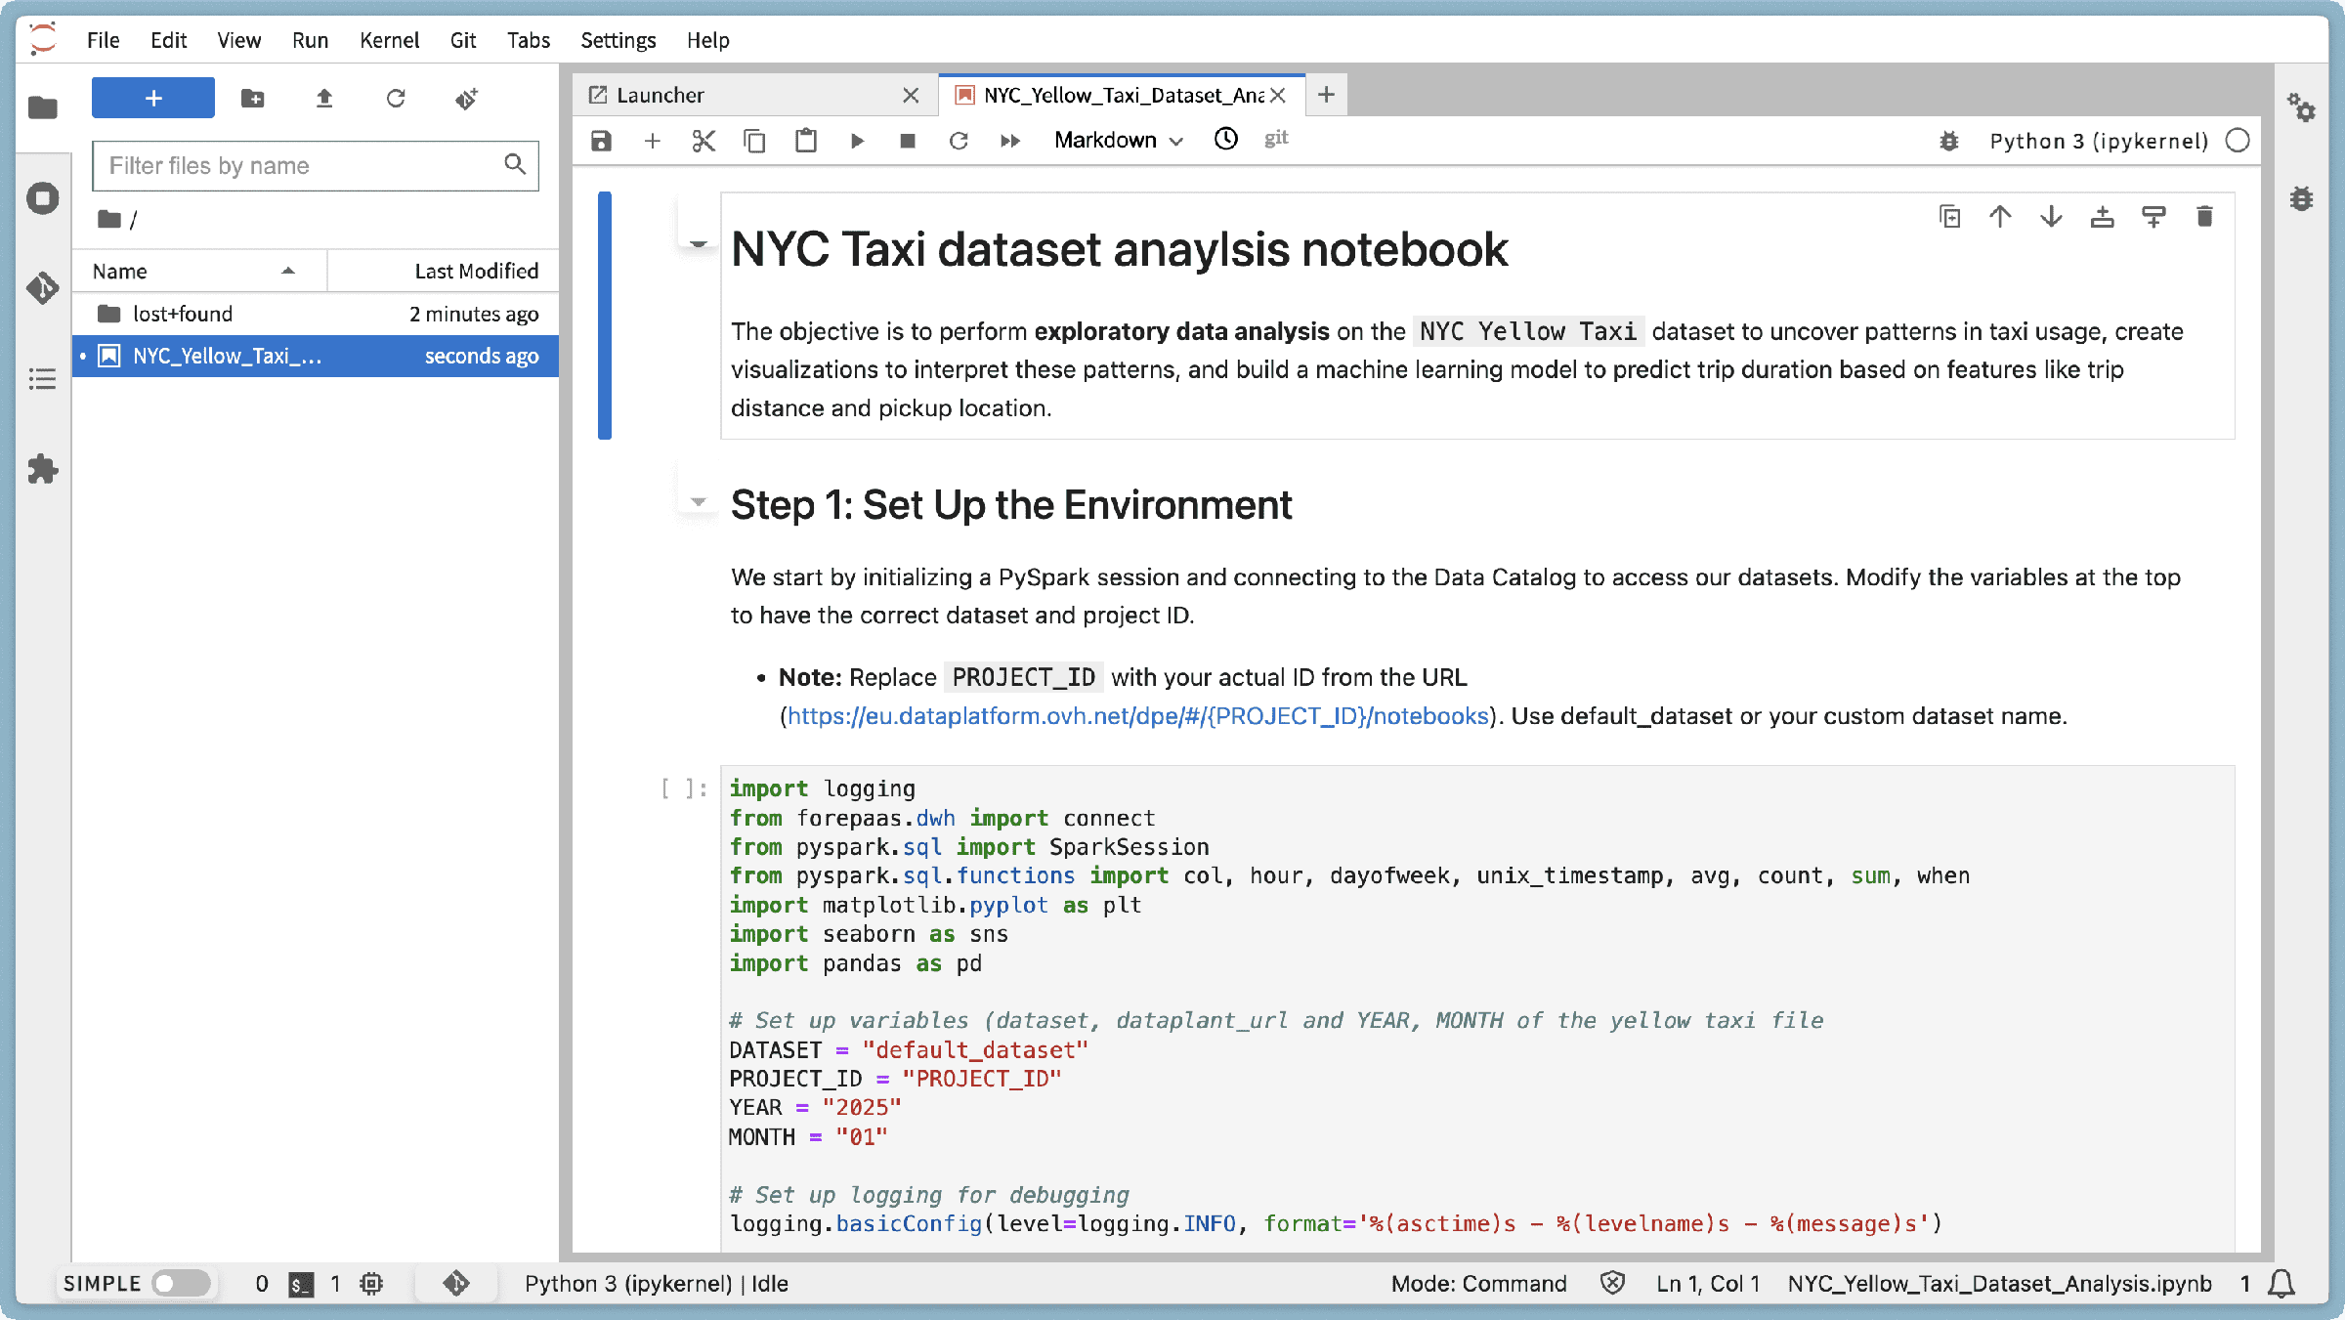Open the Tabs menu
This screenshot has height=1320, width=2345.
(529, 40)
